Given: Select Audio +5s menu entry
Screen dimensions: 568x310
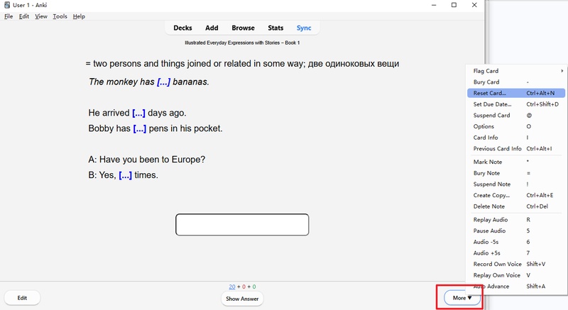Looking at the screenshot, I should 516,253.
